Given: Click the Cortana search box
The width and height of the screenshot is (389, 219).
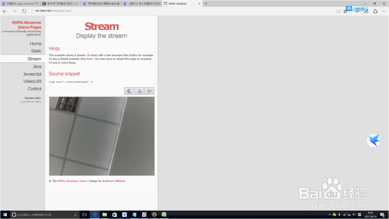Looking at the screenshot, I should 45,215.
